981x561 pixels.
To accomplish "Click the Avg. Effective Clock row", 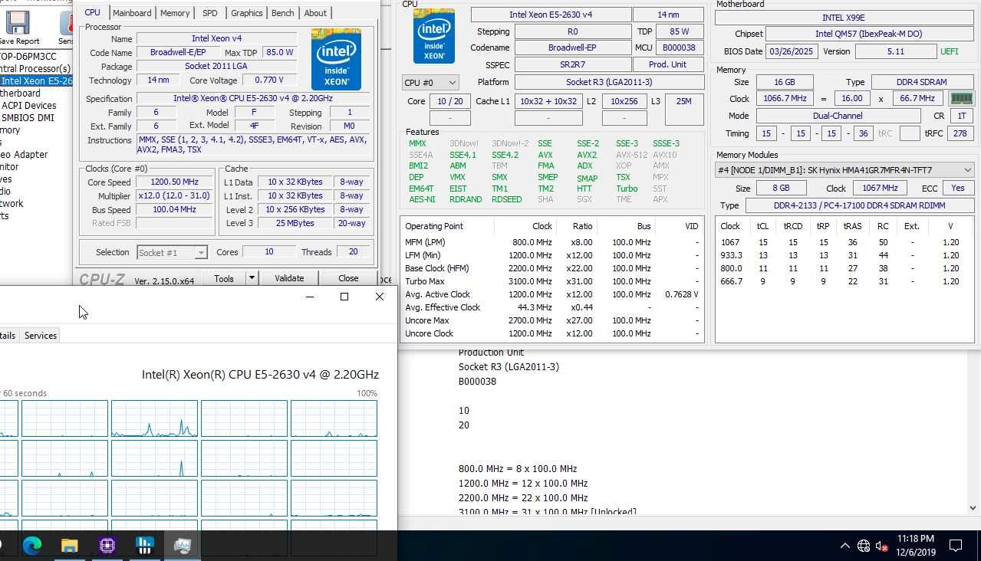I will click(x=551, y=307).
